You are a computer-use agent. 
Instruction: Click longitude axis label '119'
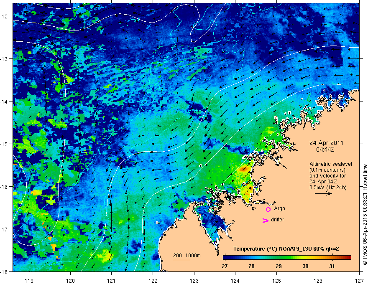click(x=29, y=281)
